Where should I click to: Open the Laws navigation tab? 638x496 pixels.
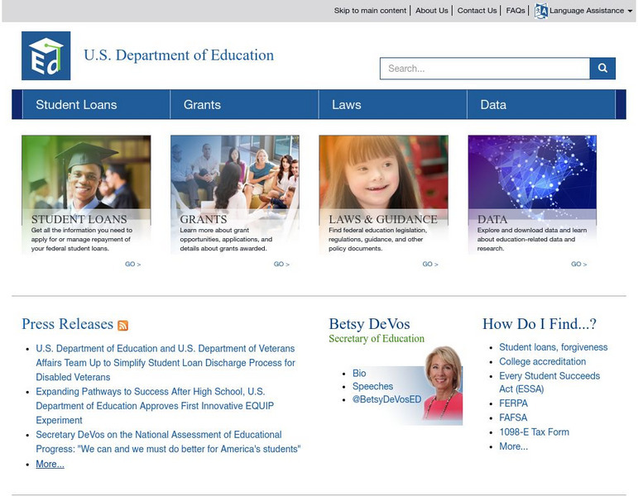pyautogui.click(x=392, y=104)
